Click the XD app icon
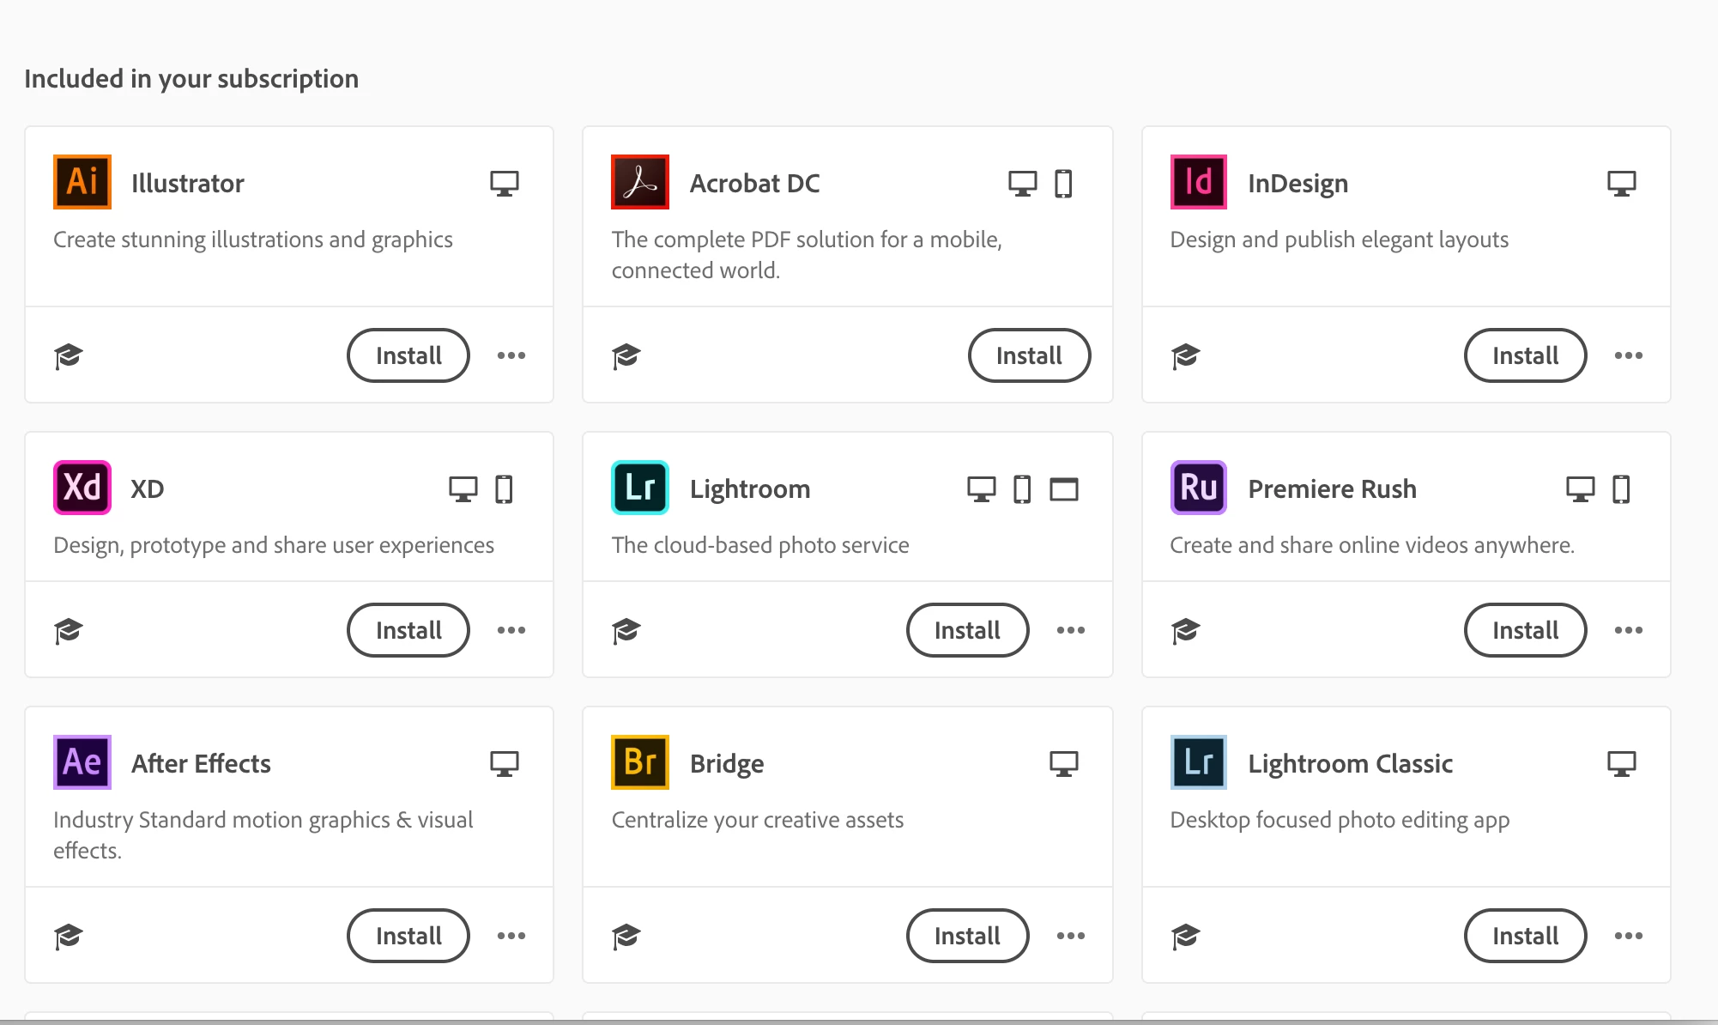 tap(82, 488)
